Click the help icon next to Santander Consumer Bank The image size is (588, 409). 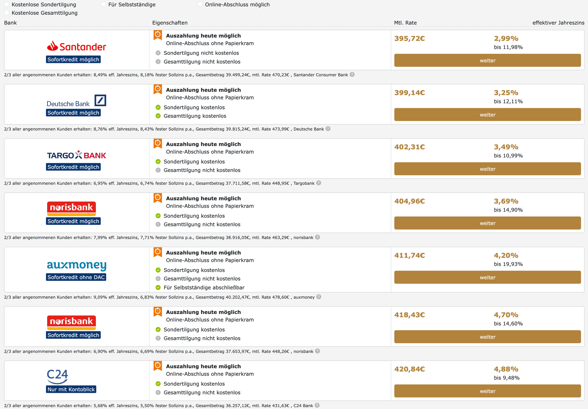pyautogui.click(x=352, y=75)
